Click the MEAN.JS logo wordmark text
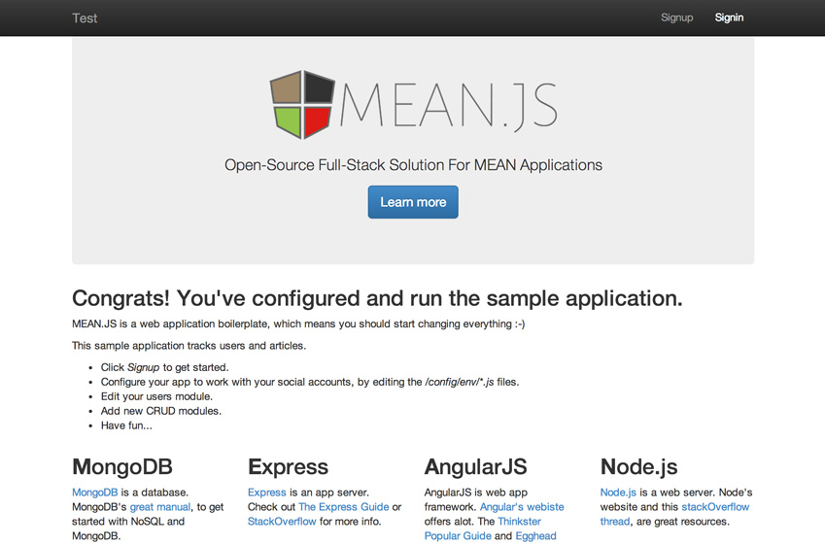Viewport: 825px width, 544px height. click(449, 105)
